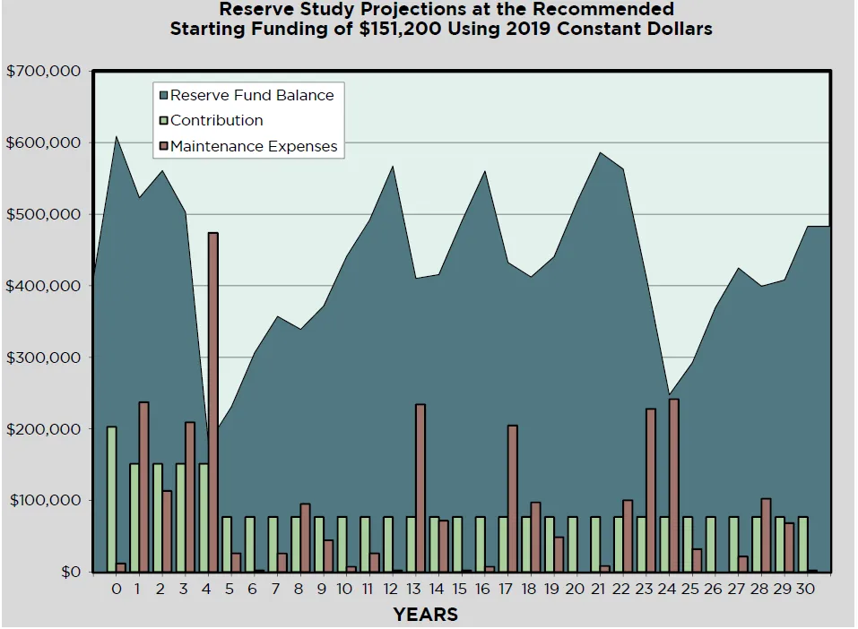Click the '$600,000' y-axis label

click(43, 142)
